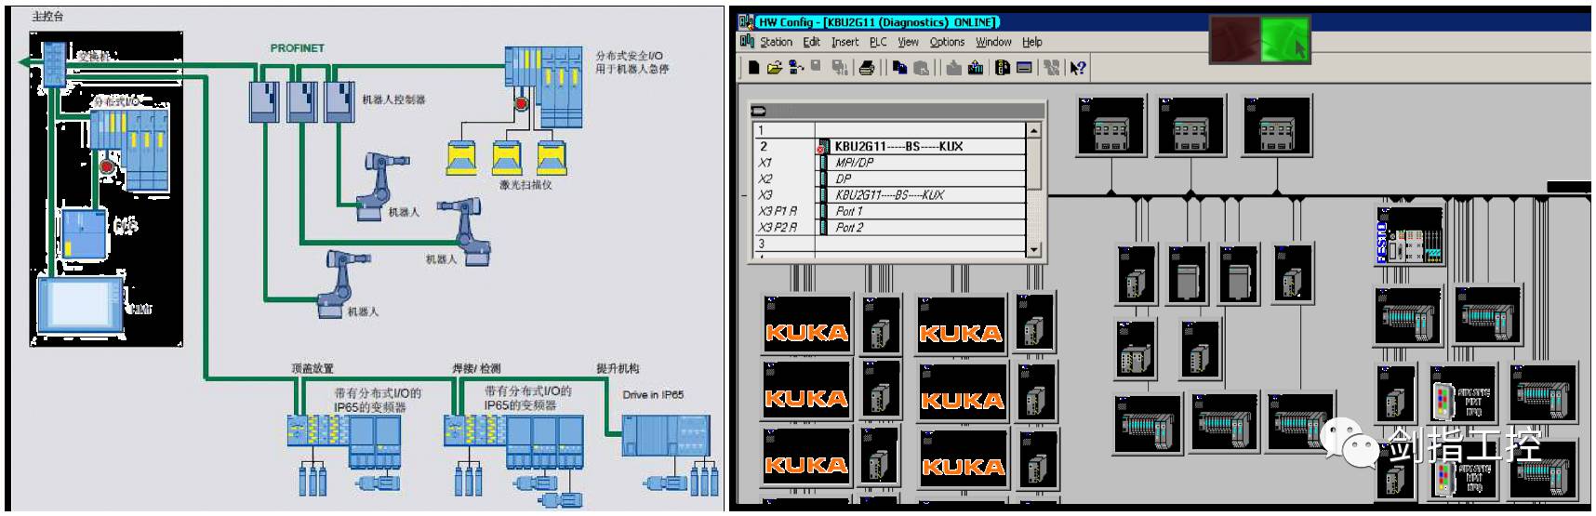Open the Station menu
The width and height of the screenshot is (1596, 516).
[776, 42]
